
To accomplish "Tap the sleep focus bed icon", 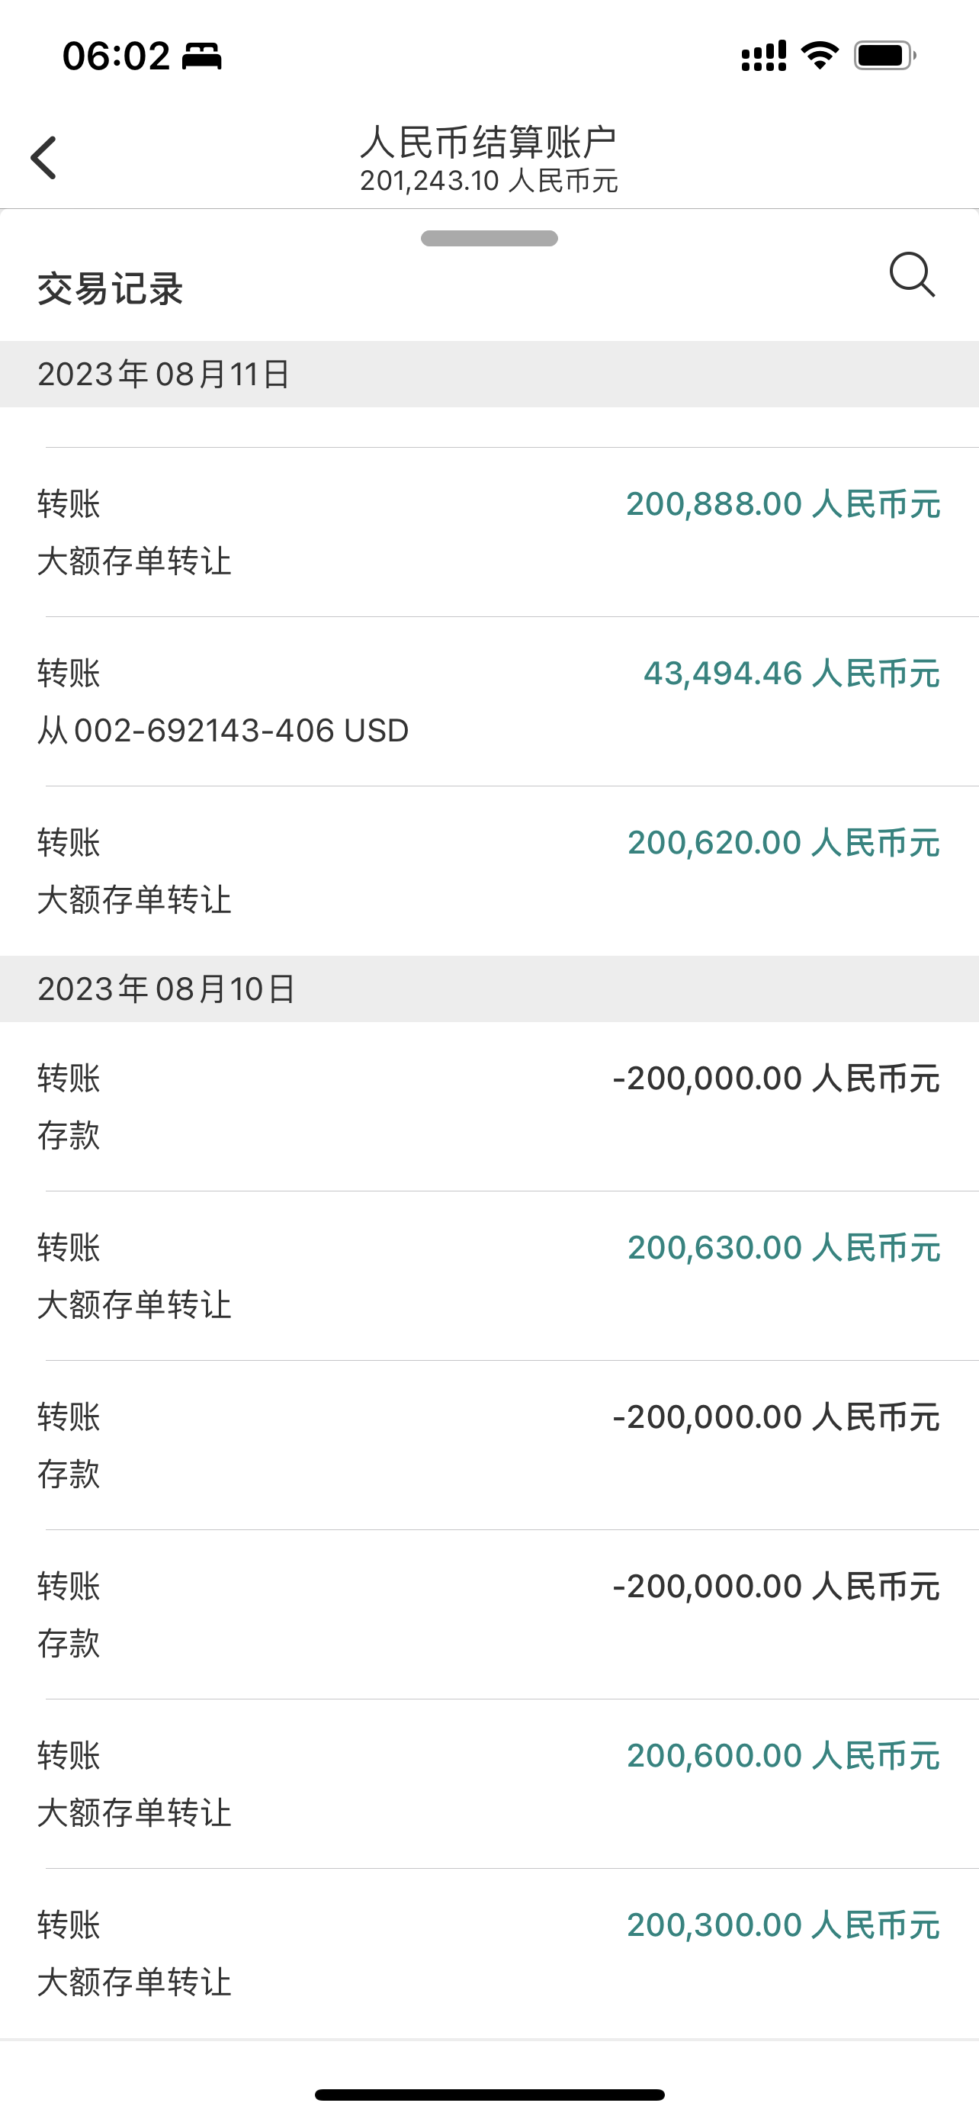I will [x=202, y=56].
